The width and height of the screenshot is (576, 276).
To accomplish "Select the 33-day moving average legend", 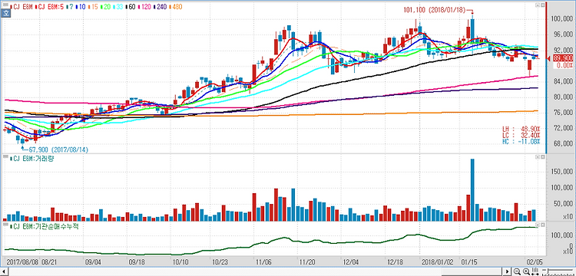I will click(119, 7).
